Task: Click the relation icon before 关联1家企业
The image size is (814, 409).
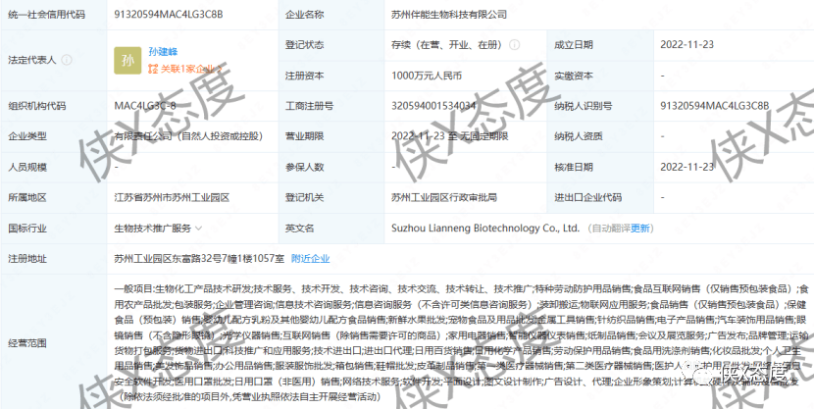Action: coord(153,69)
